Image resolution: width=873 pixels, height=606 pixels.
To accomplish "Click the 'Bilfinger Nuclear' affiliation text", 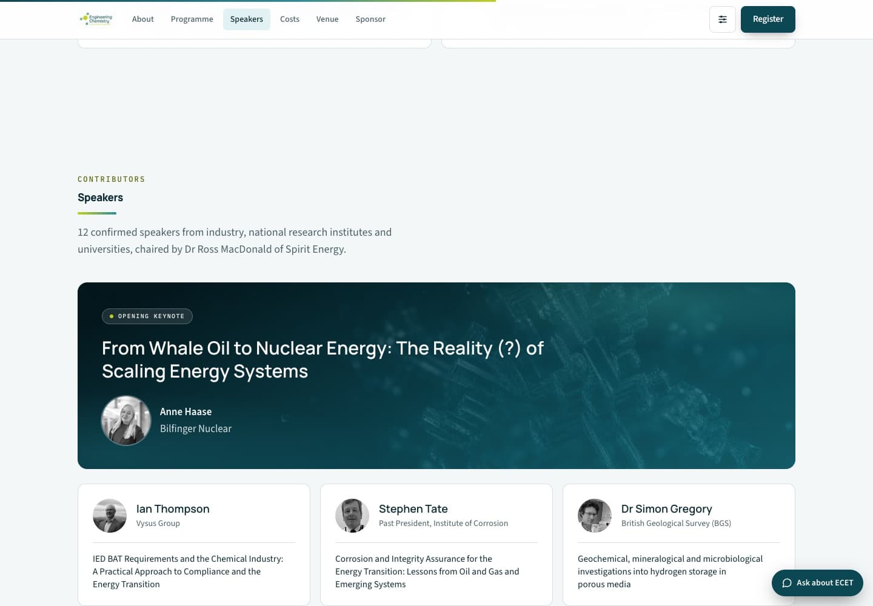I will (196, 428).
